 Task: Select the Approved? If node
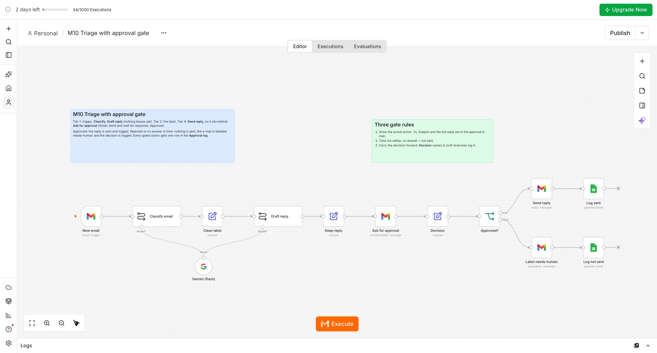[490, 216]
